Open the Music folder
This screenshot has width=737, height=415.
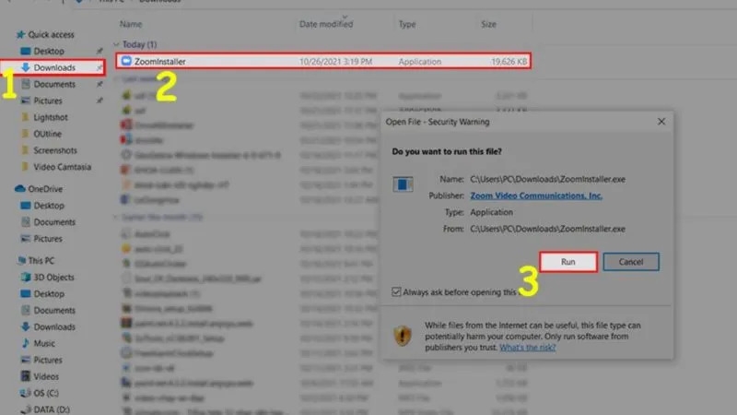(x=44, y=343)
